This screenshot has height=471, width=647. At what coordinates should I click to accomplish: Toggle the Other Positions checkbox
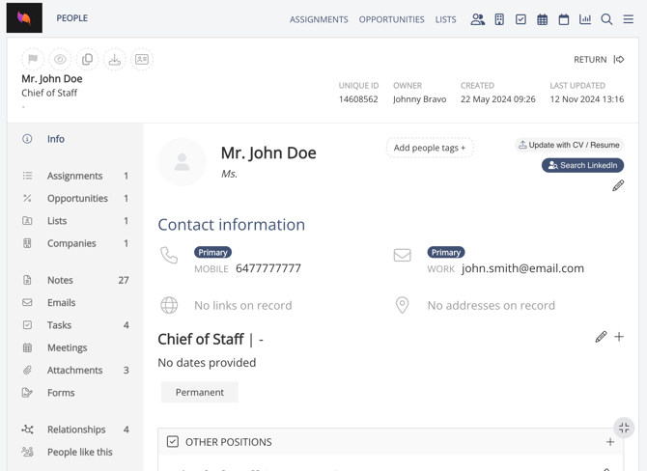point(173,442)
